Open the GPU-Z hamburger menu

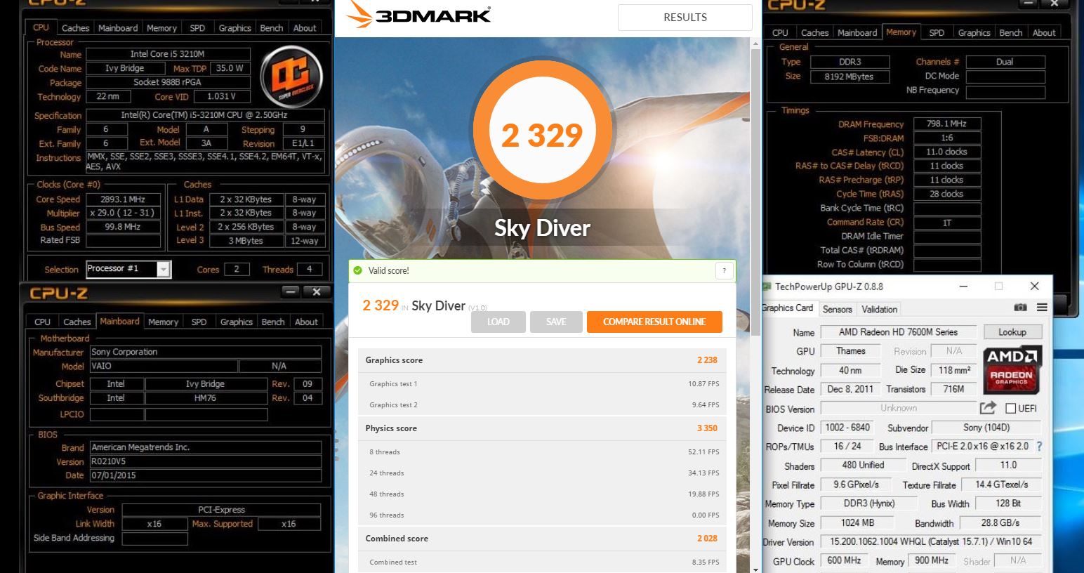[1042, 308]
